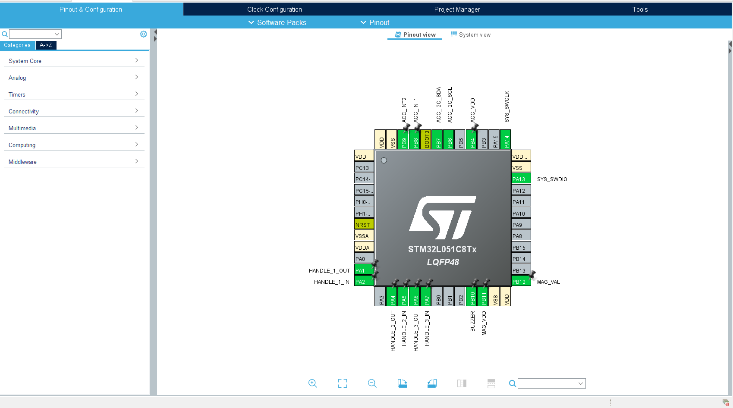Show the Categories list tab
This screenshot has height=408, width=733.
[17, 45]
